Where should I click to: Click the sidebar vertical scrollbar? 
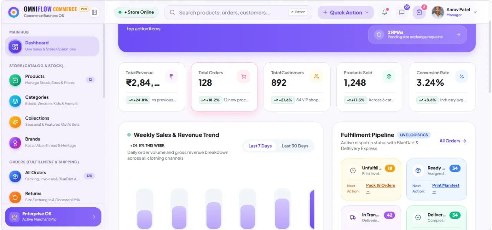(104, 60)
